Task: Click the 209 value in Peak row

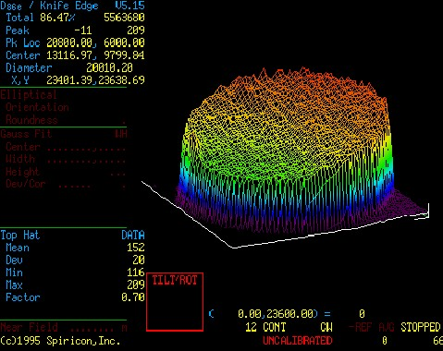Action: click(x=136, y=30)
